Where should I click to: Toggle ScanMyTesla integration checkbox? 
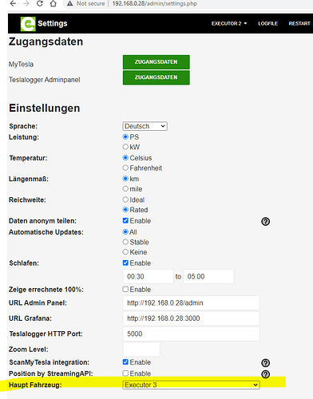tap(125, 362)
